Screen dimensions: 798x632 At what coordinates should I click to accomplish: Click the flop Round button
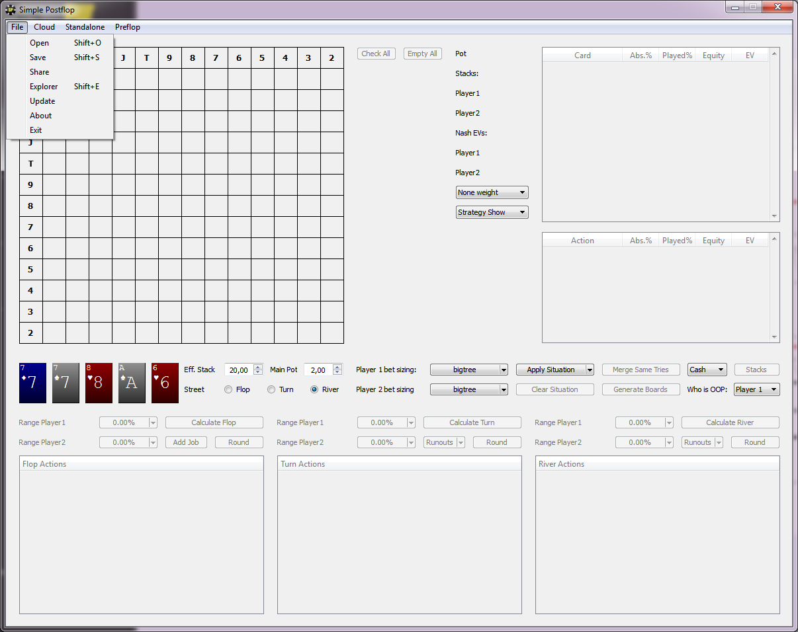[x=239, y=442]
